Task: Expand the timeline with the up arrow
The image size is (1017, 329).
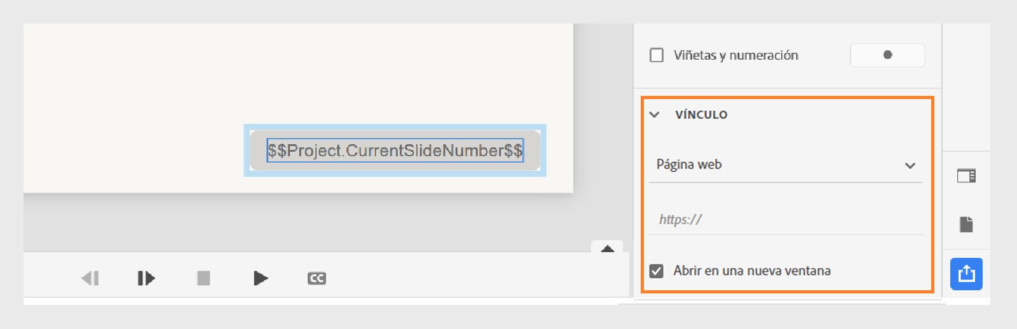Action: [x=607, y=248]
